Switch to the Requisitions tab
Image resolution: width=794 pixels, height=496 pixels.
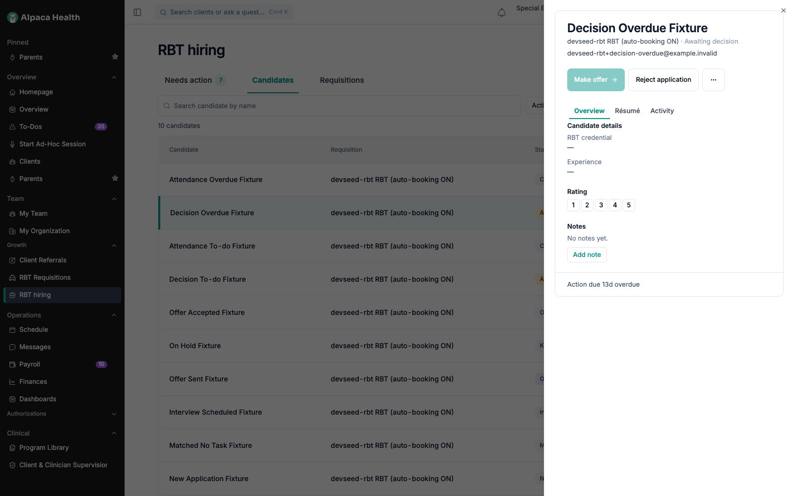tap(342, 80)
